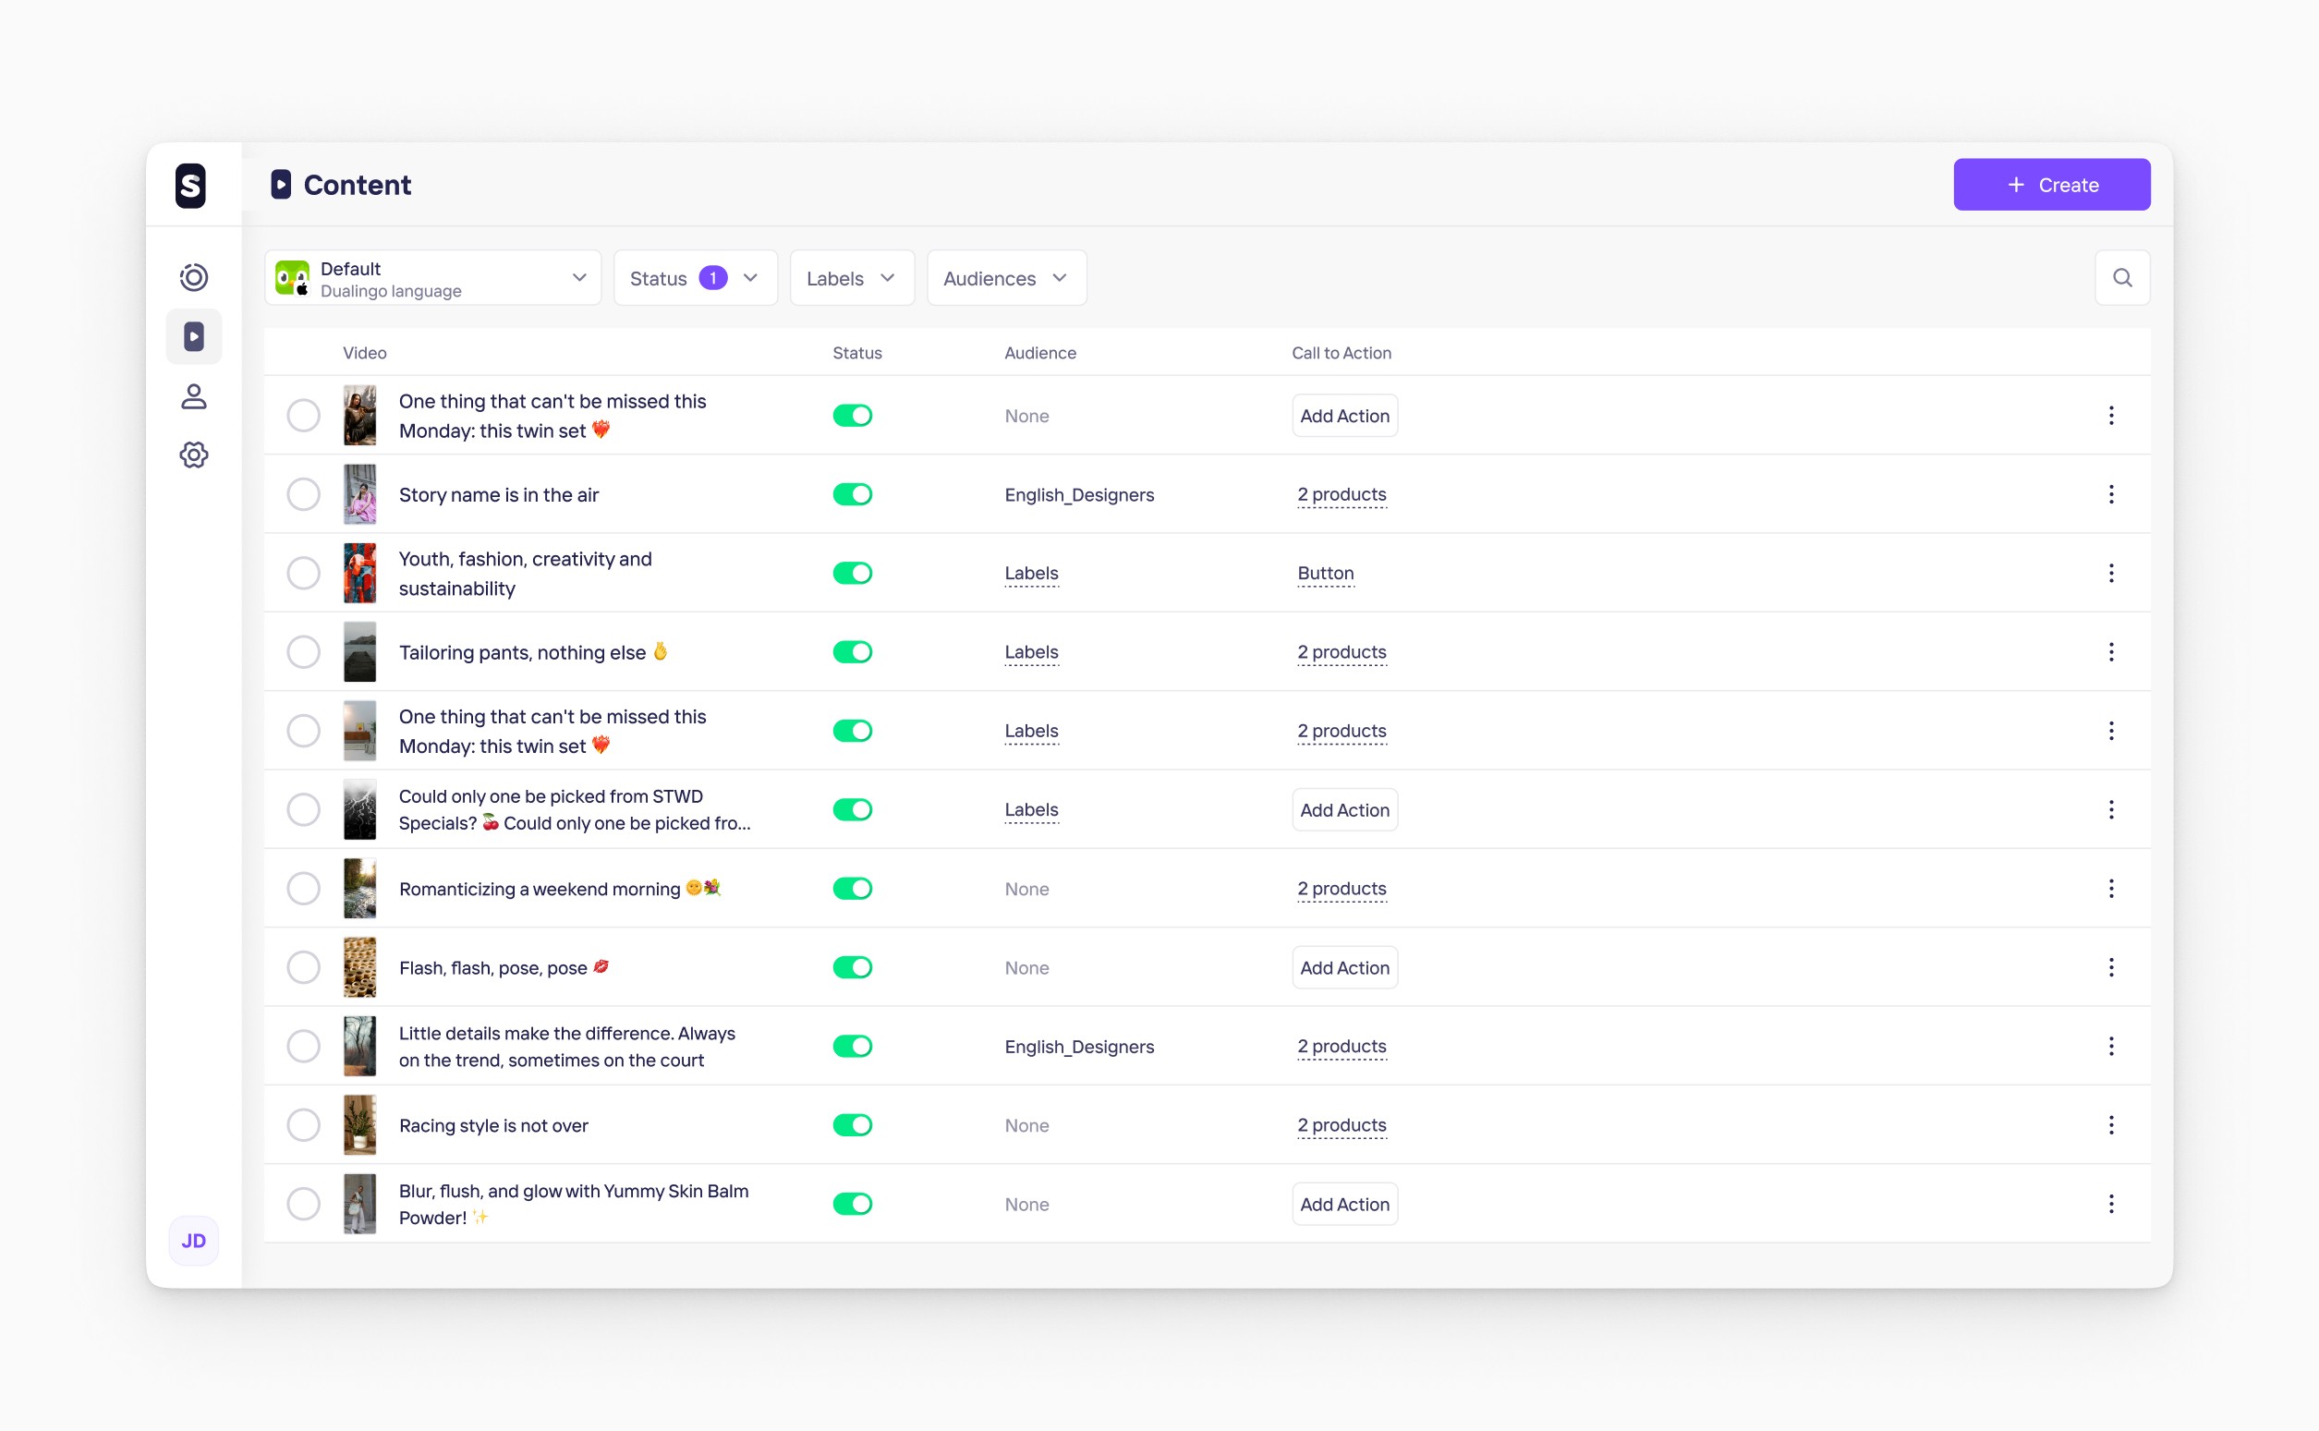Open more options for STWD Specials row
2319x1431 pixels.
(2111, 809)
